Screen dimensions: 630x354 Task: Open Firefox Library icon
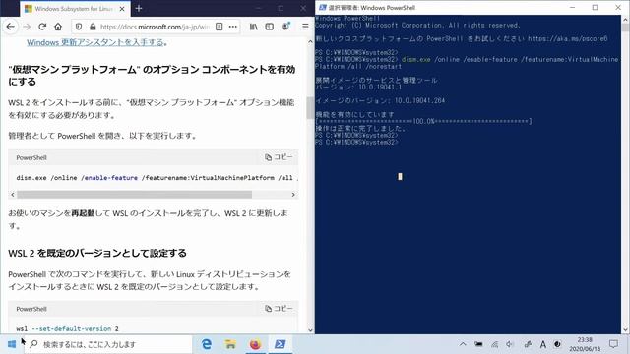[254, 27]
